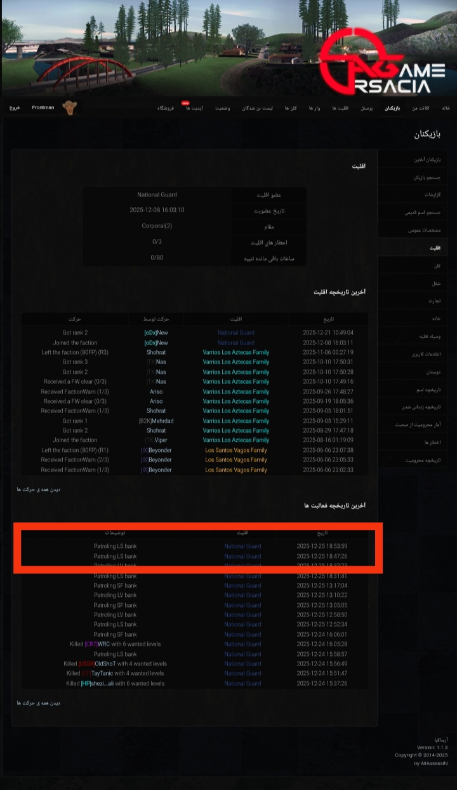Click the National Guard faction link in the membership table
The image size is (457, 790).
(157, 194)
